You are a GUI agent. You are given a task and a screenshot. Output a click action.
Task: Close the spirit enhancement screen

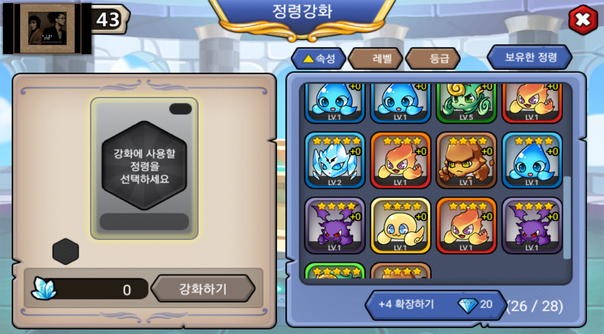click(x=583, y=20)
